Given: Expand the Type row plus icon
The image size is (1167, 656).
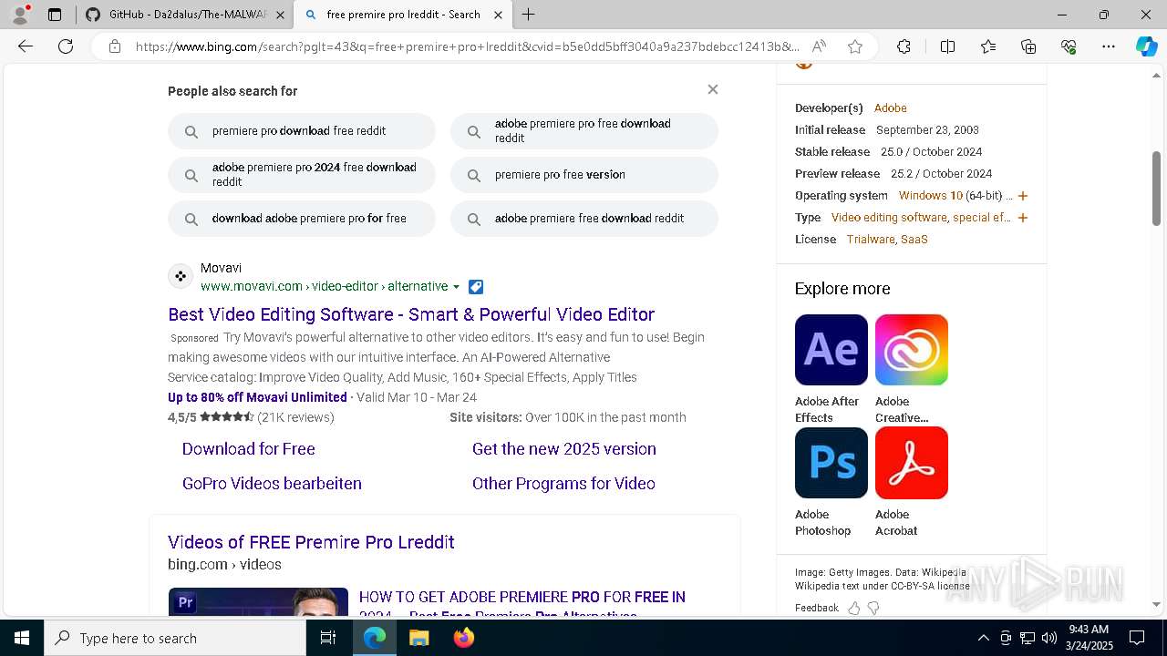Looking at the screenshot, I should (x=1023, y=218).
